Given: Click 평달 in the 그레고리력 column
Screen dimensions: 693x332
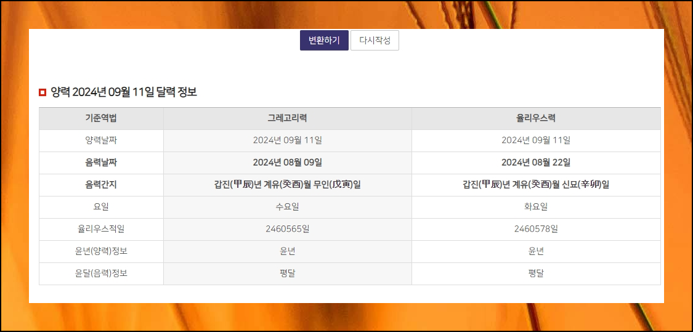Looking at the screenshot, I should 287,273.
